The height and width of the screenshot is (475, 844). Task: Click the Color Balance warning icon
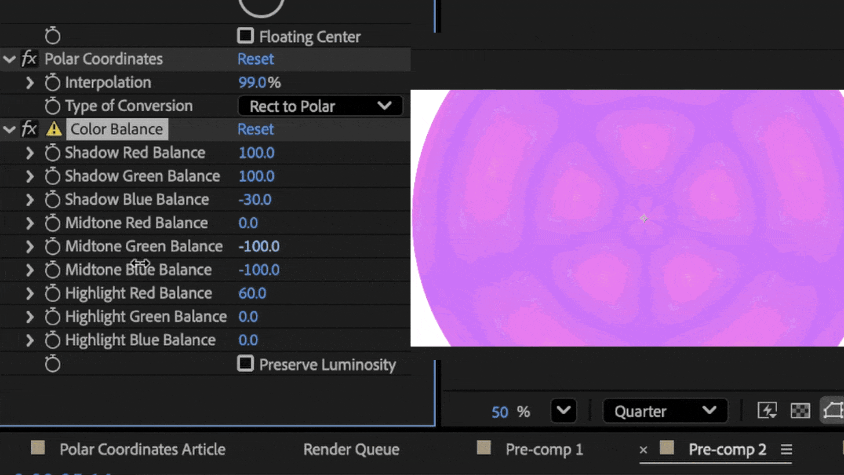pyautogui.click(x=54, y=129)
